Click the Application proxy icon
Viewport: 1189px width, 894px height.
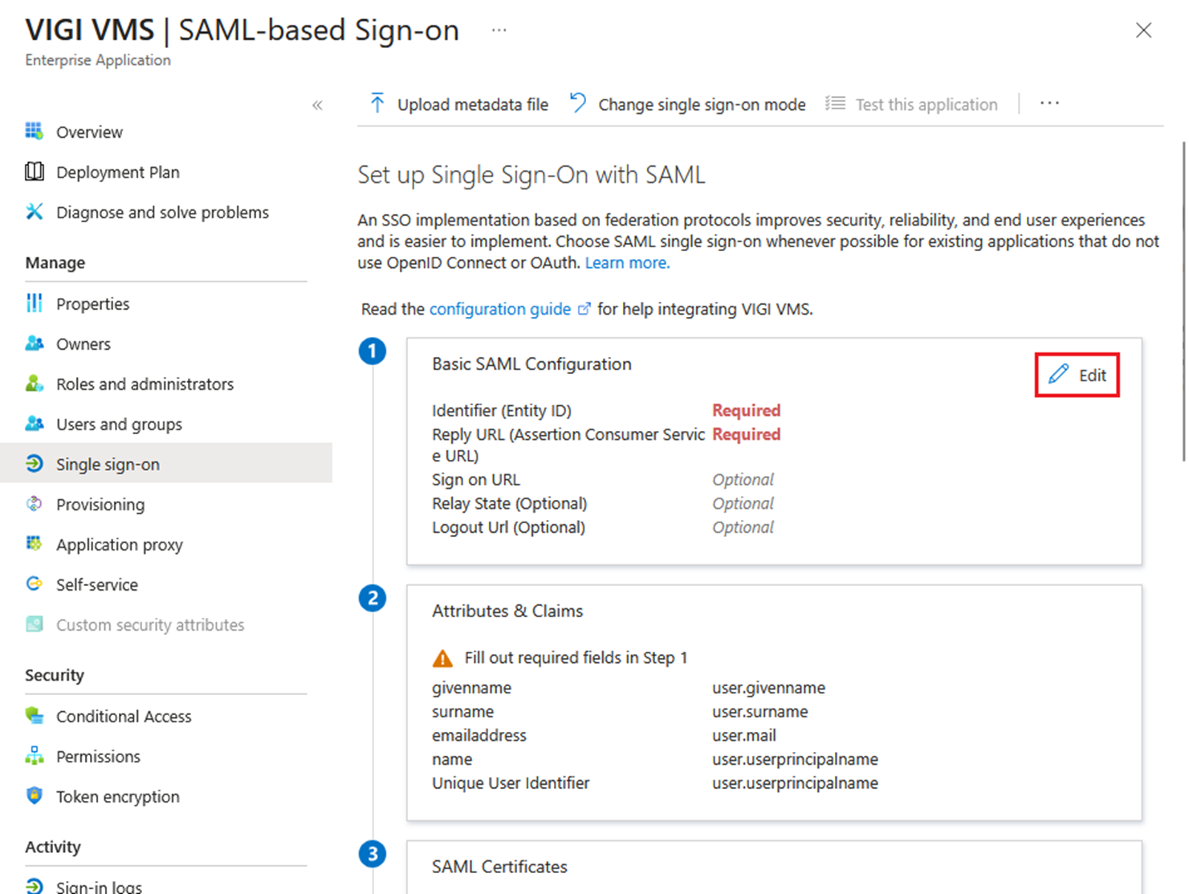(x=34, y=543)
